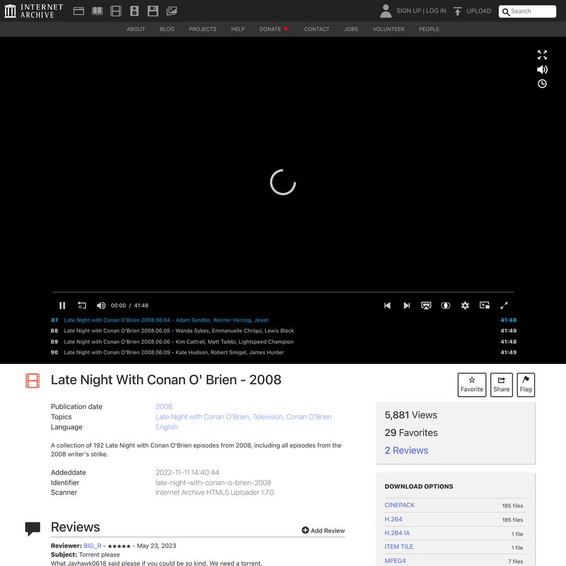Click the UPLOAD link text

(479, 11)
